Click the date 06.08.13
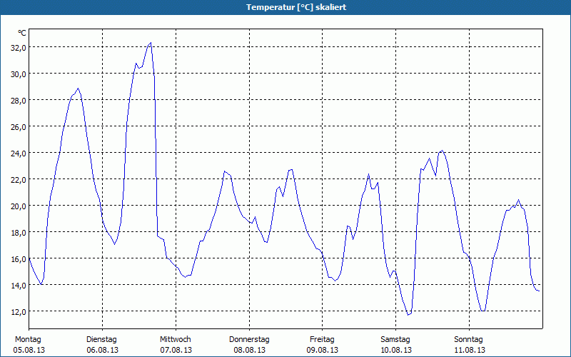The width and height of the screenshot is (571, 357). pos(102,350)
